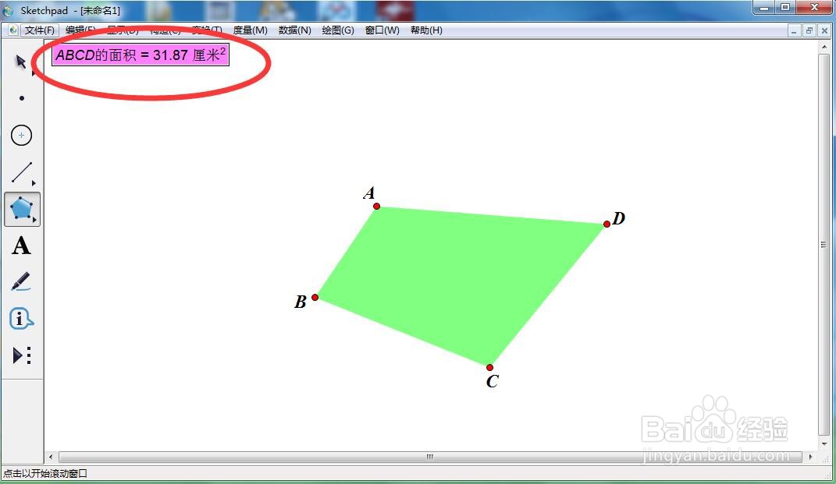Click the Sketchpad app icon in title bar
This screenshot has height=484, width=836.
point(8,11)
